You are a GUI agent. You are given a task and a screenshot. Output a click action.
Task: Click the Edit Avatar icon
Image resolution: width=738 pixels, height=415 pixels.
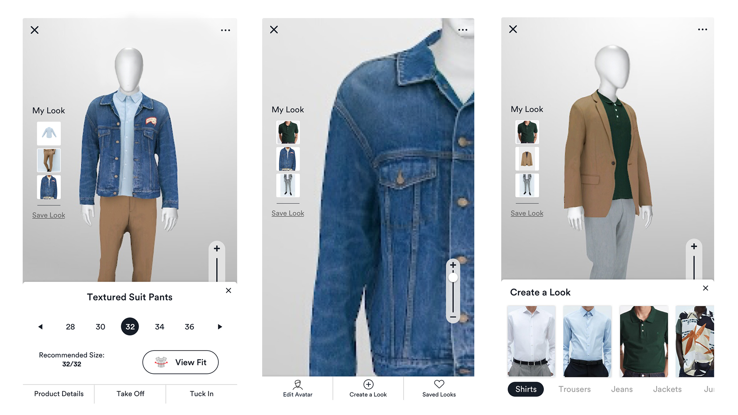click(x=298, y=384)
